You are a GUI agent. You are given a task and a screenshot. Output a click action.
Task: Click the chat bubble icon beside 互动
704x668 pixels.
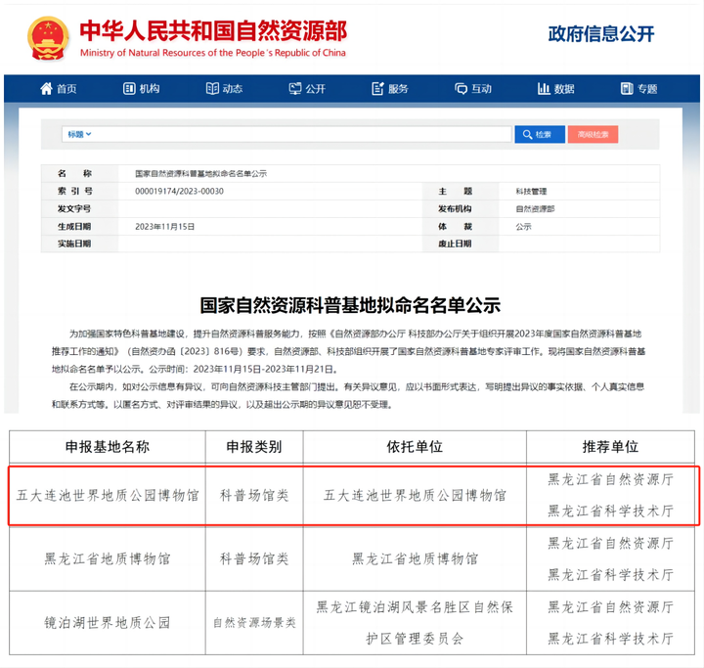pyautogui.click(x=462, y=88)
